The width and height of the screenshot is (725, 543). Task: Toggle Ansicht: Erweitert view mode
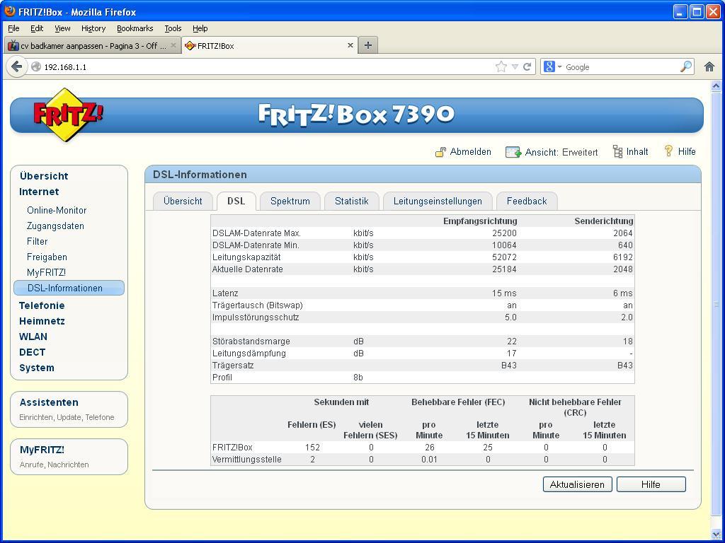pyautogui.click(x=561, y=152)
